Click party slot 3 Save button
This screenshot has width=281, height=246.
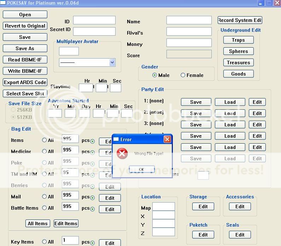point(196,125)
